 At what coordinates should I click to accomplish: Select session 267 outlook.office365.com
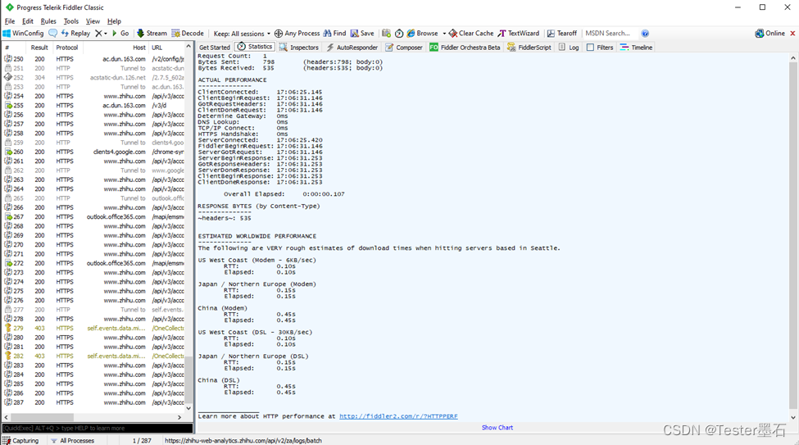coord(94,216)
